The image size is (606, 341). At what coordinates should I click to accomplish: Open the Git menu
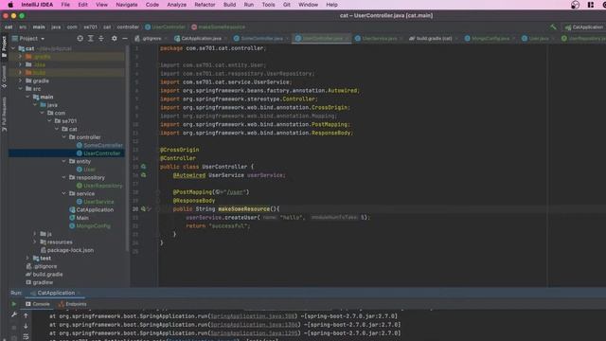[286, 5]
